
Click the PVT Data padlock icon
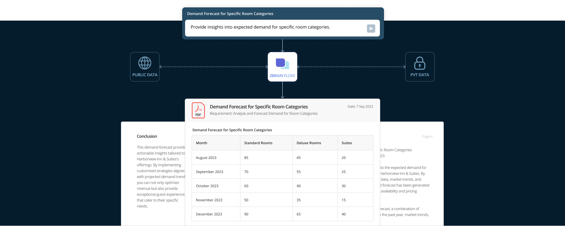(x=420, y=63)
